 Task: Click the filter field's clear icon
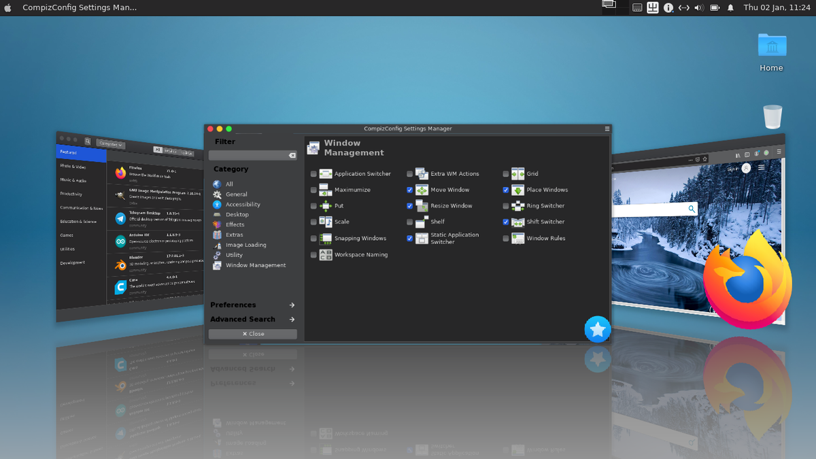coord(292,156)
